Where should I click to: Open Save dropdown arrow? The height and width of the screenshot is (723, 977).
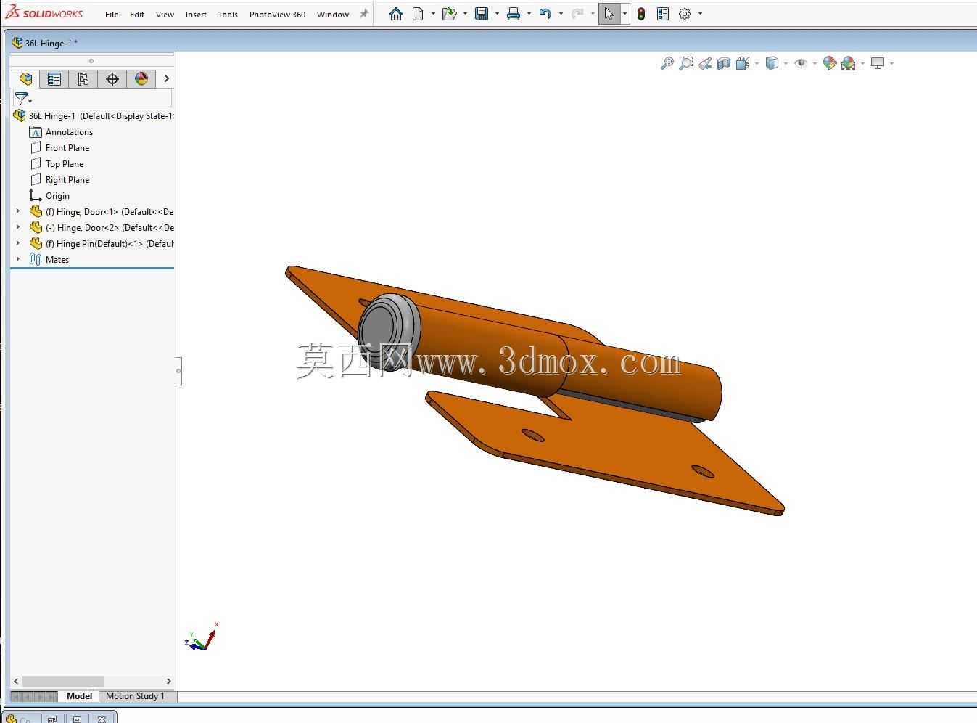(497, 14)
